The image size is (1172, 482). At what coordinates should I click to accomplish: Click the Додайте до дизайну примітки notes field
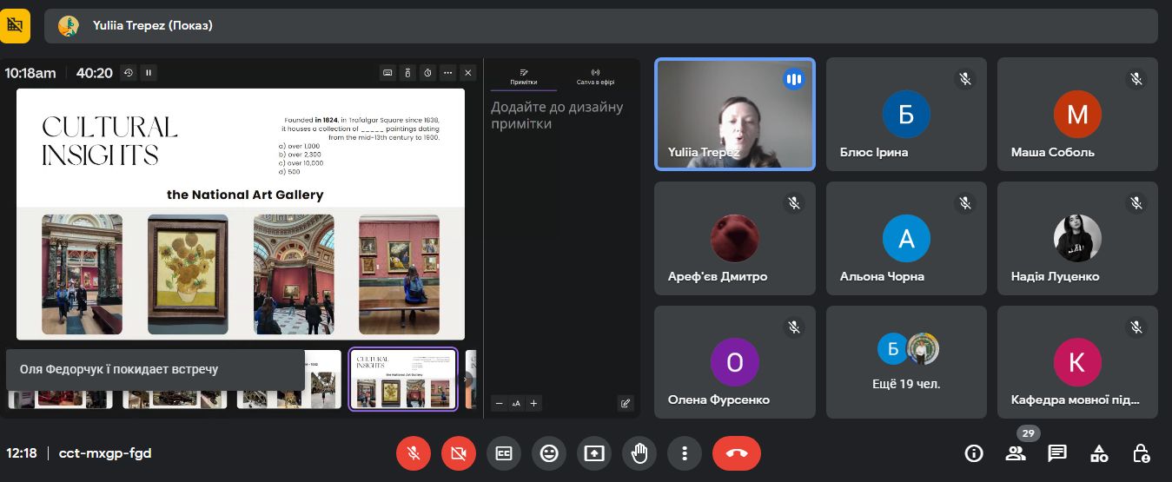click(x=557, y=116)
